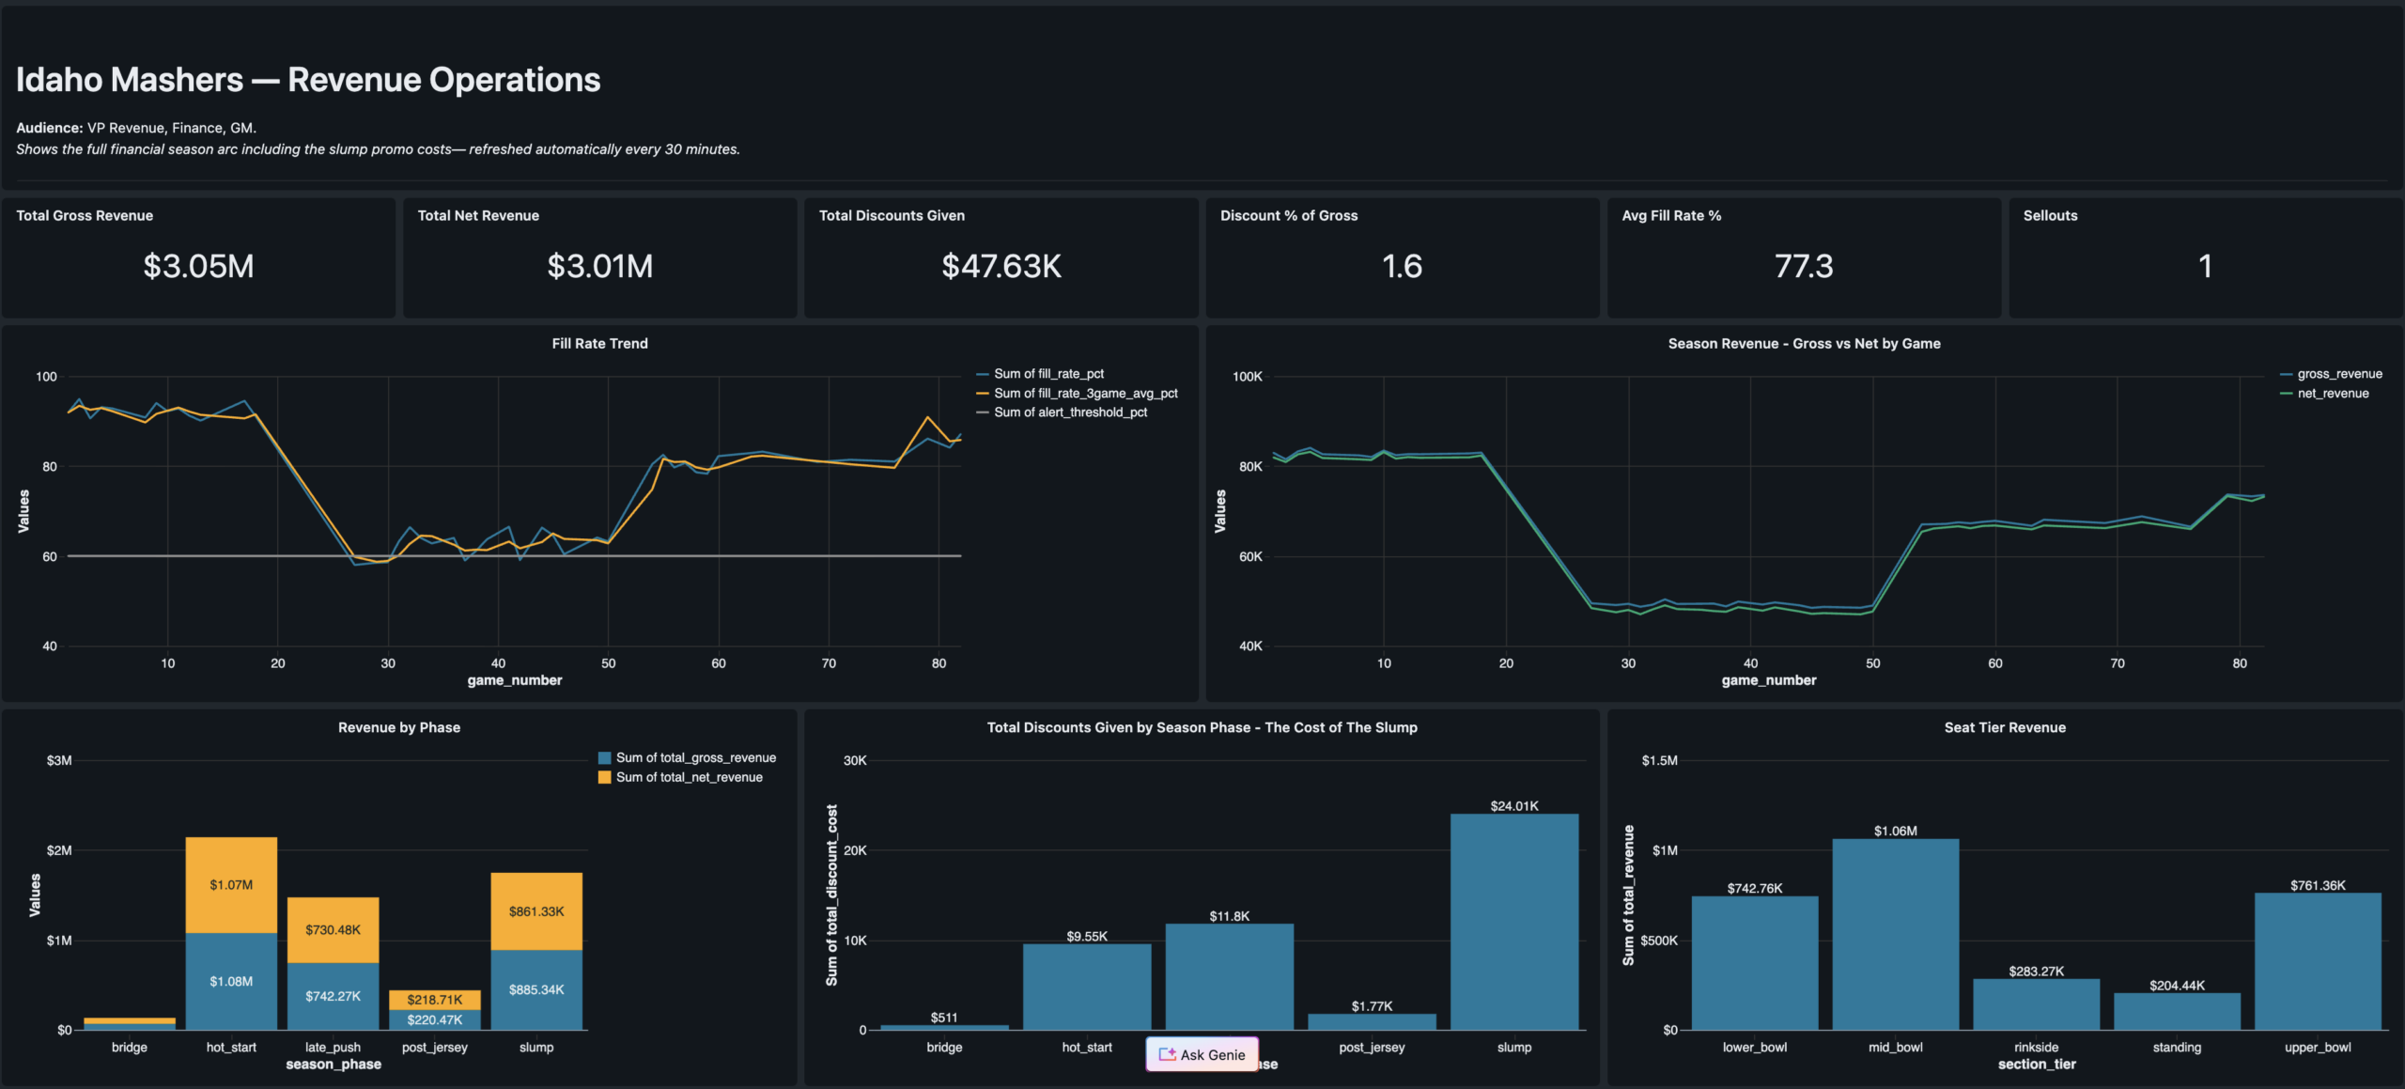Select the mid_bowl bar in Seat Tier Revenue
The image size is (2405, 1089).
1896,934
